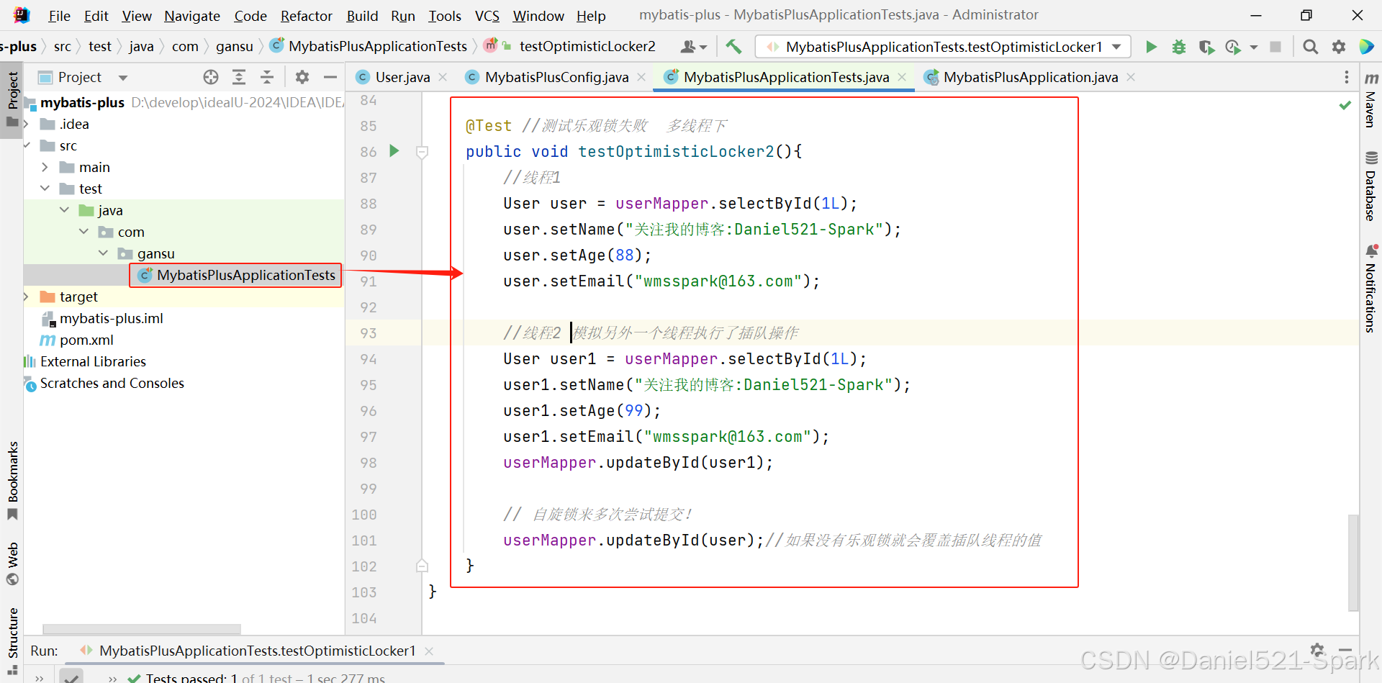Expand all icon in Project panel
Viewport: 1382px width, 683px height.
(x=239, y=77)
